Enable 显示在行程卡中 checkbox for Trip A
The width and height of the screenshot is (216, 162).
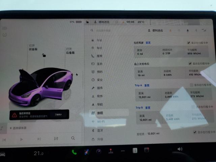pos(192,85)
